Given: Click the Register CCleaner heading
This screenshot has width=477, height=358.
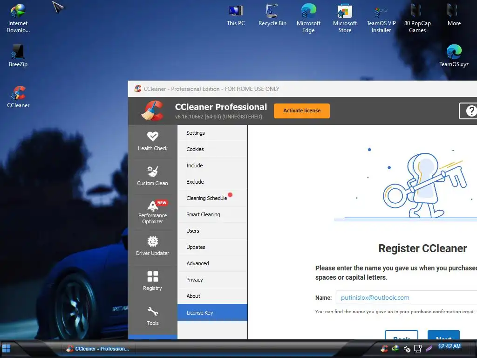Looking at the screenshot, I should coord(422,248).
